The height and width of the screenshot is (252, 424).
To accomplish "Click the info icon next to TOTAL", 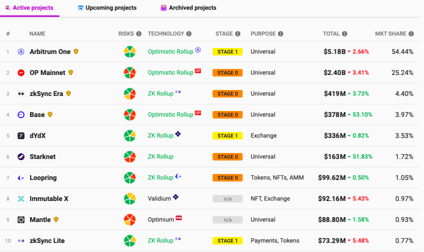I will point(345,34).
